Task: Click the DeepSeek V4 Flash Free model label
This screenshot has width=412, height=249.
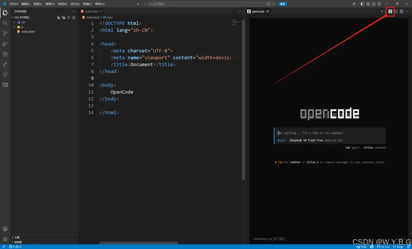Action: pyautogui.click(x=306, y=140)
